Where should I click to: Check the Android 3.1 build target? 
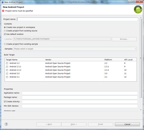tap(7, 77)
